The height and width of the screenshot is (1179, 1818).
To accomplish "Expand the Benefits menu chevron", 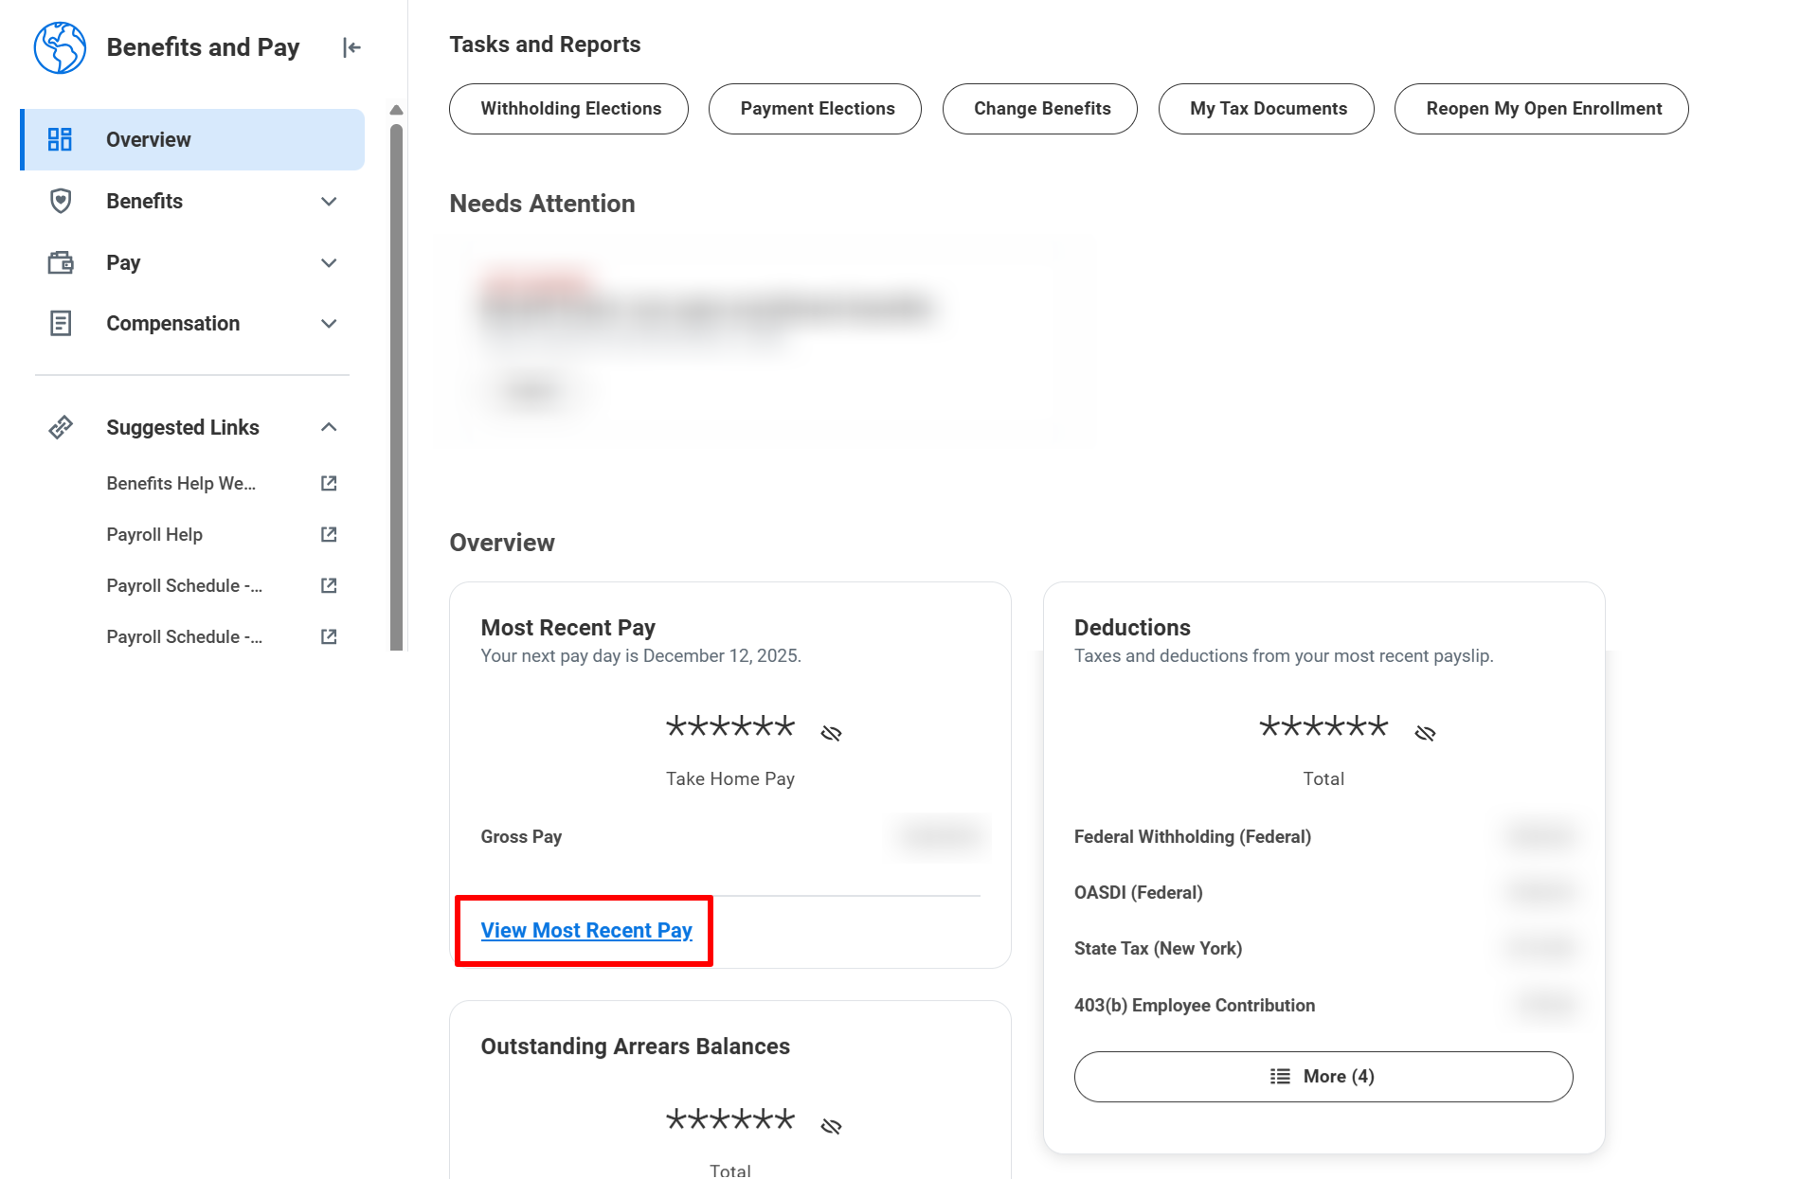I will coord(329,202).
